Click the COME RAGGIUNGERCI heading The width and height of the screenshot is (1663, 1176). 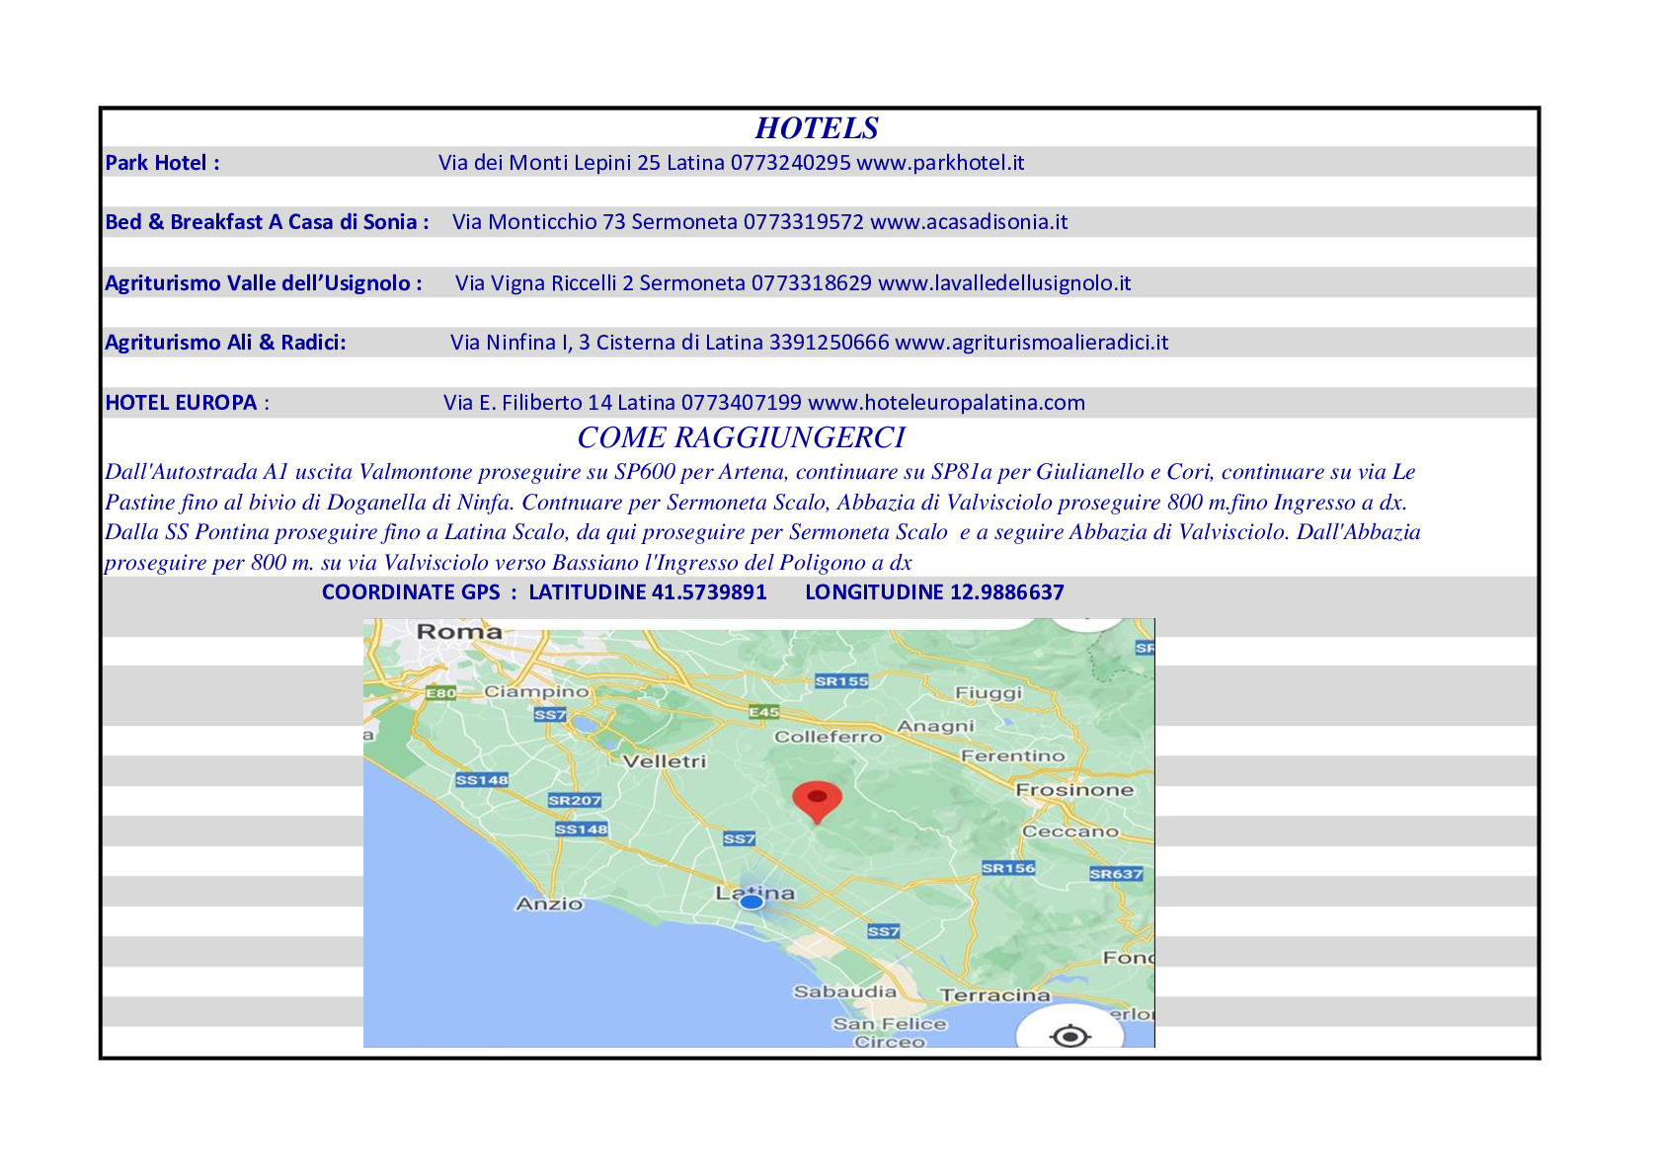(x=741, y=437)
